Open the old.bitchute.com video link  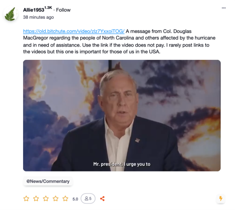click(74, 31)
